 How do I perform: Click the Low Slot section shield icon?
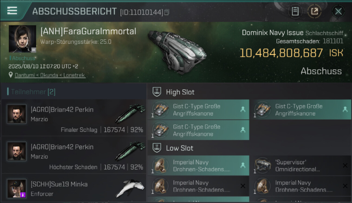click(x=157, y=148)
